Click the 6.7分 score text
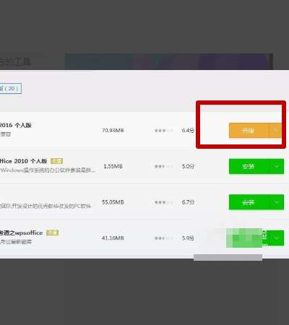The image size is (289, 325). click(x=188, y=202)
